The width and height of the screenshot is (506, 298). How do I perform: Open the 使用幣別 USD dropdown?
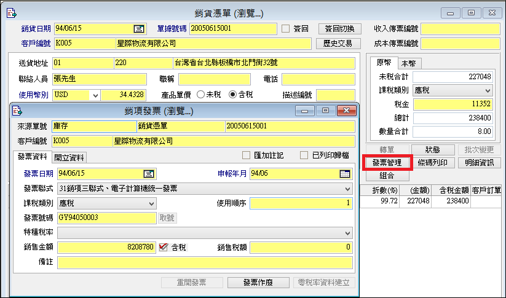point(95,95)
